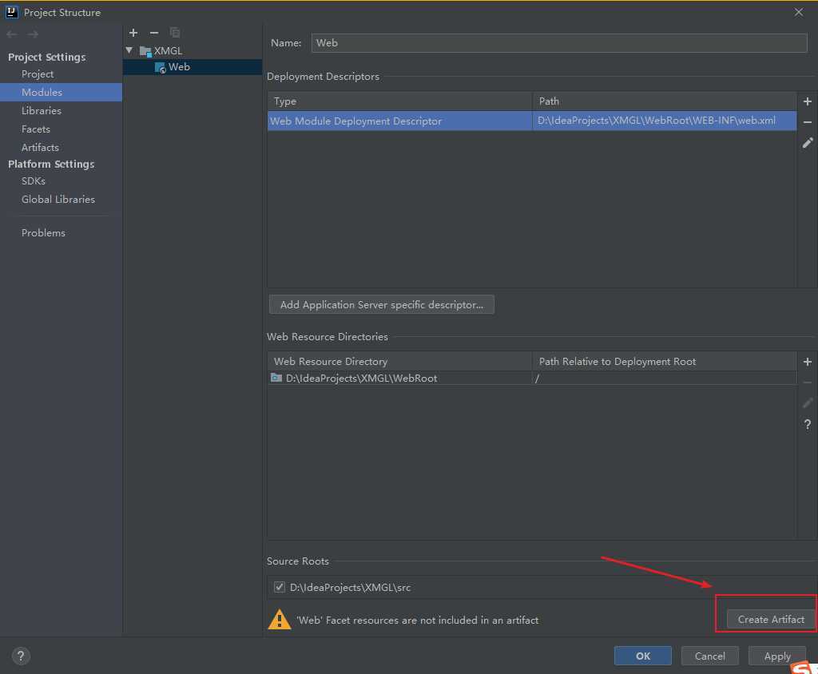Click into the Name text field

click(x=559, y=43)
